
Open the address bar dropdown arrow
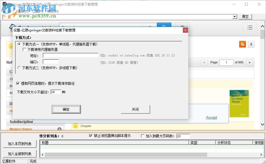tap(234, 17)
